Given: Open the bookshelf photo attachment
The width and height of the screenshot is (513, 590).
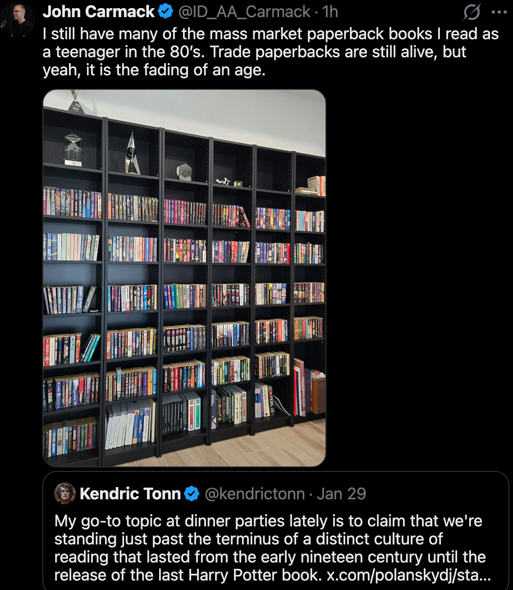Looking at the screenshot, I should tap(184, 278).
